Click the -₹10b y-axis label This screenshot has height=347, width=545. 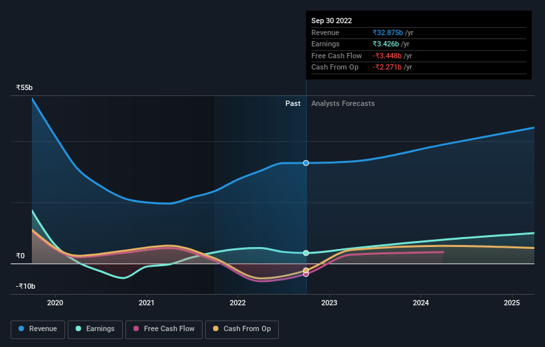pyautogui.click(x=25, y=286)
